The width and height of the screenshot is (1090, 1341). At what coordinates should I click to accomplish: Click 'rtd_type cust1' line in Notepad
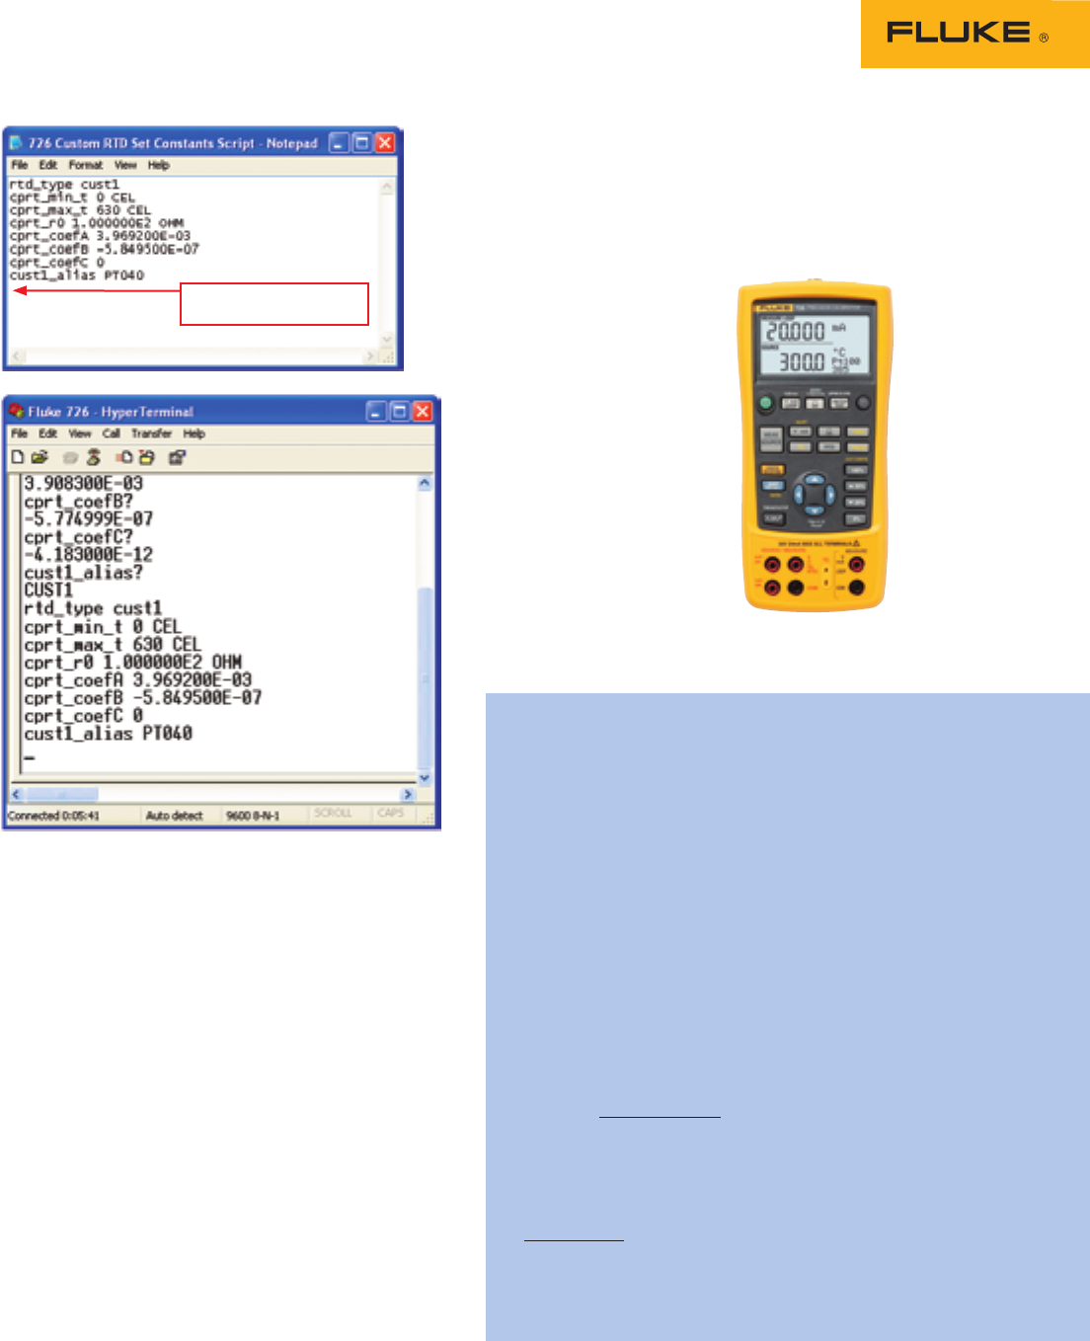64,185
